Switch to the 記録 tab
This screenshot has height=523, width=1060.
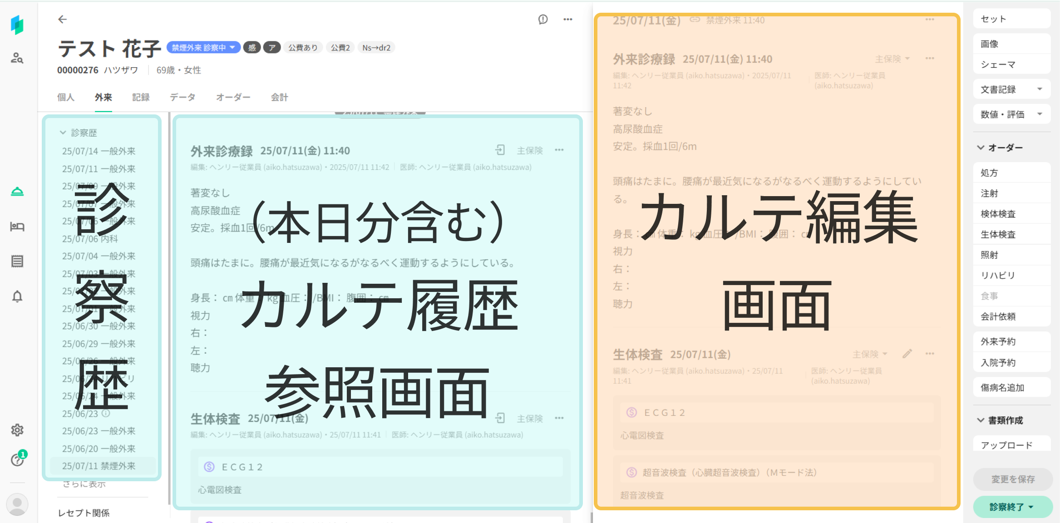click(141, 97)
